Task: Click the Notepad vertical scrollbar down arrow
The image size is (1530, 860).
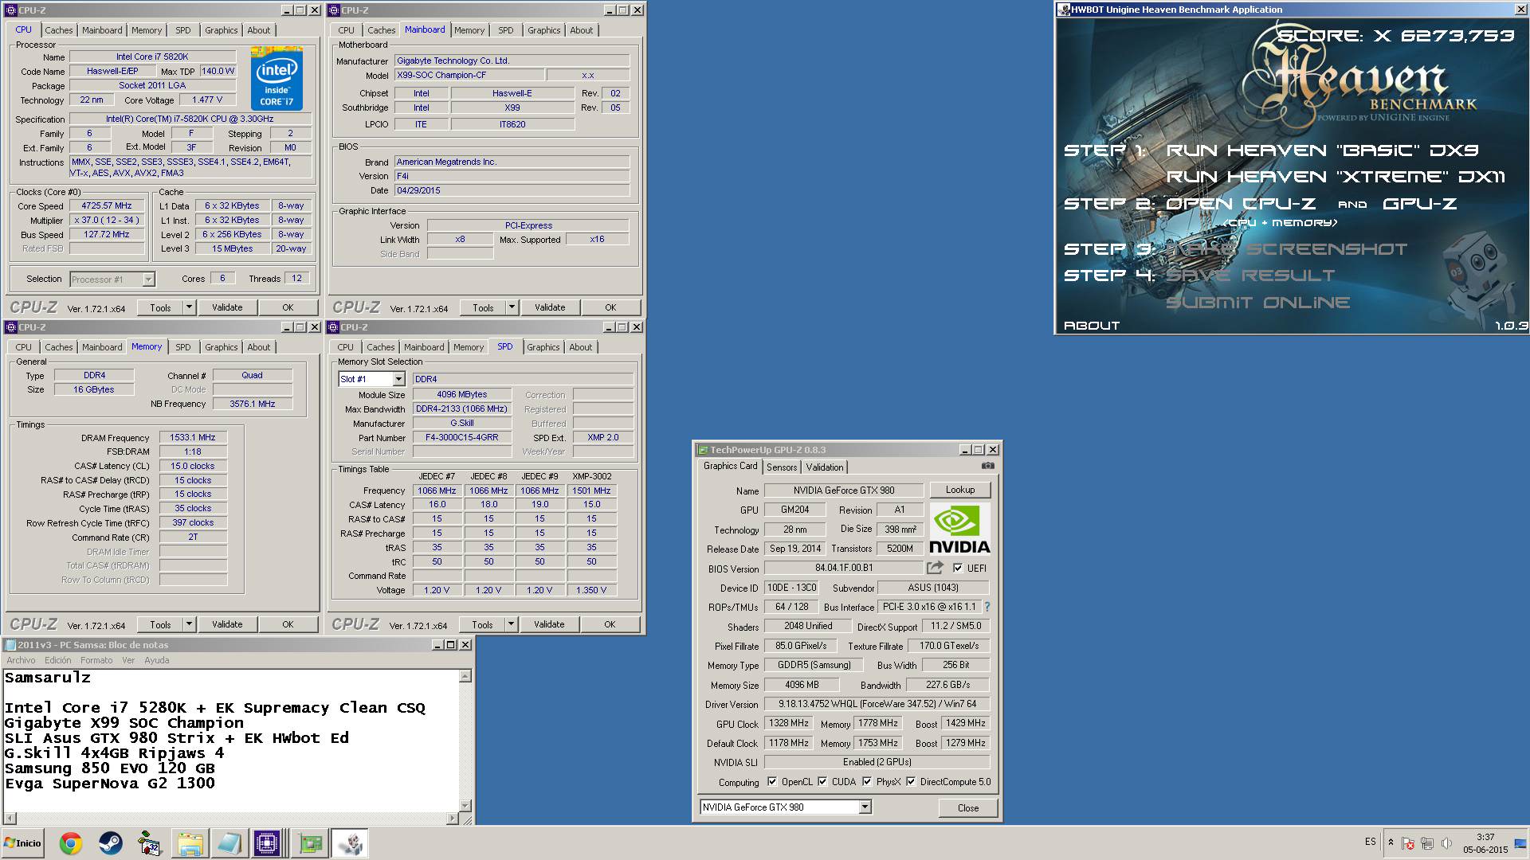Action: click(x=465, y=805)
